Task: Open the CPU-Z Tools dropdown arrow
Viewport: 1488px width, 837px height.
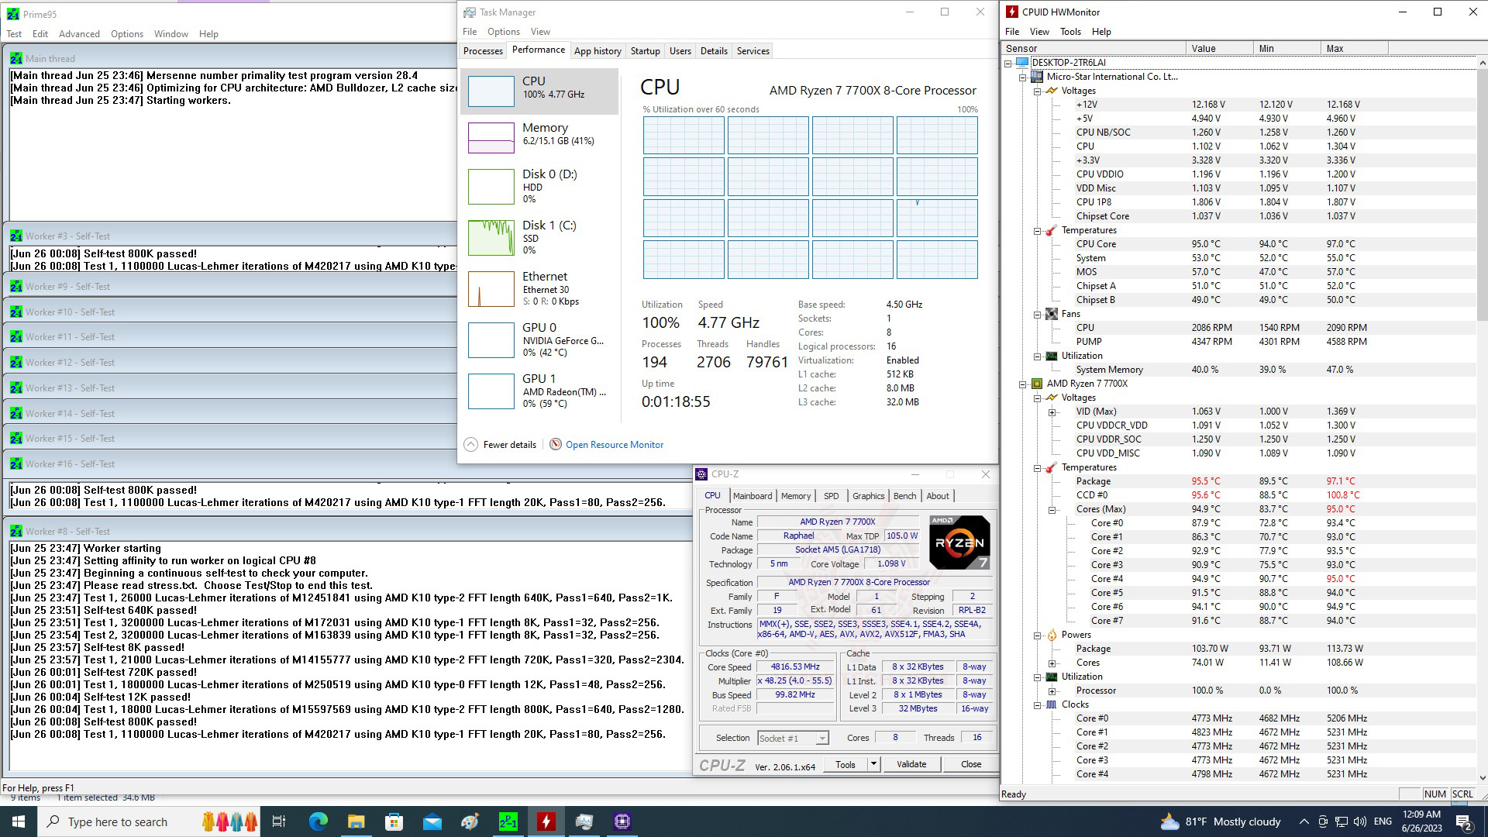Action: pos(873,764)
